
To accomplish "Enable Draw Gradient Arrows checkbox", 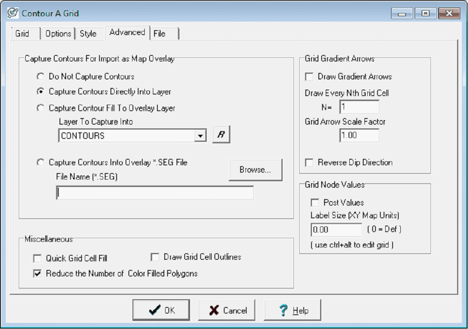I will click(310, 77).
